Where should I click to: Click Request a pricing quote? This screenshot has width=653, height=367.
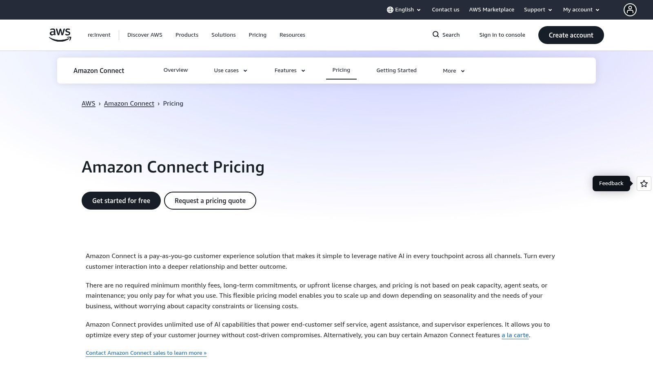pos(210,201)
